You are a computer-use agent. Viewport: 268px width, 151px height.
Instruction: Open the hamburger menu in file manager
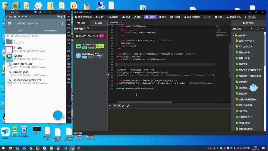click(x=10, y=24)
